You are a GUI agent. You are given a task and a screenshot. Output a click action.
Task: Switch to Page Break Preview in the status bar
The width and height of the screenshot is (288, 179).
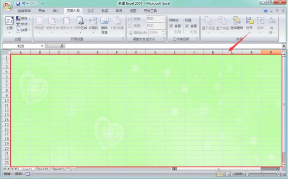pos(229,174)
